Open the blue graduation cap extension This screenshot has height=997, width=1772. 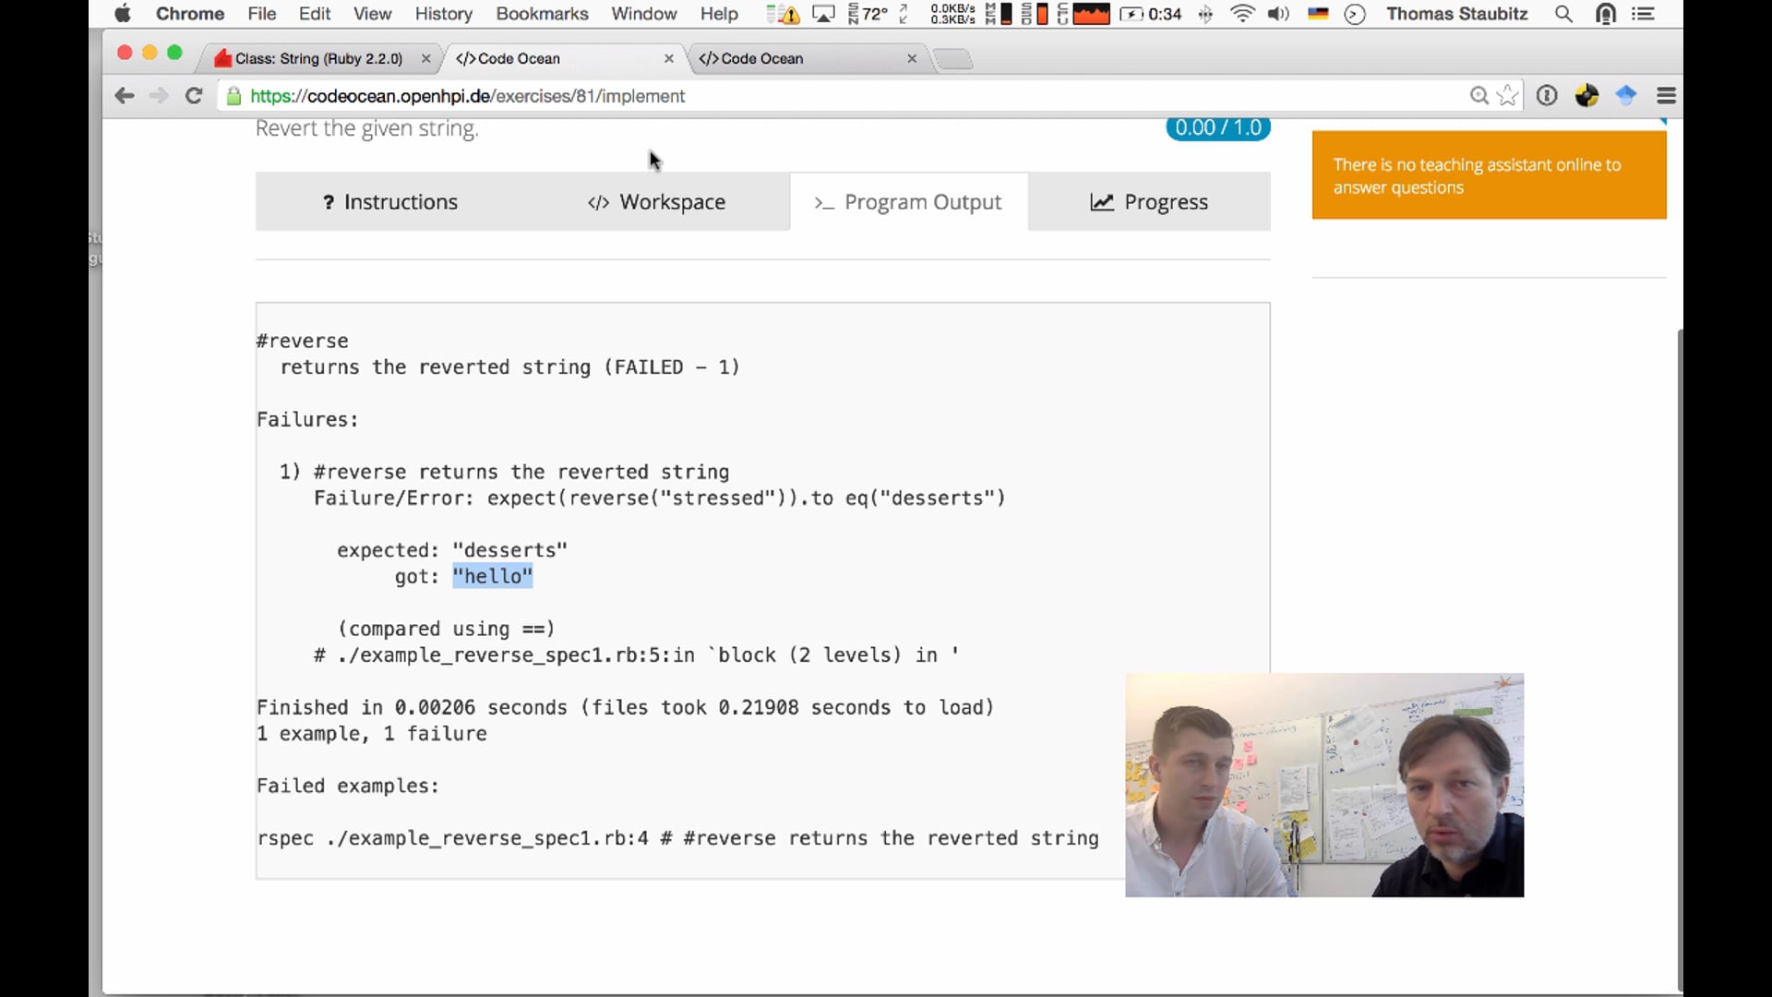tap(1626, 95)
